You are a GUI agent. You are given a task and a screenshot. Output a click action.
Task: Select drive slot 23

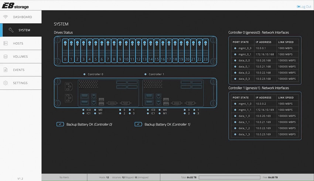(206, 51)
